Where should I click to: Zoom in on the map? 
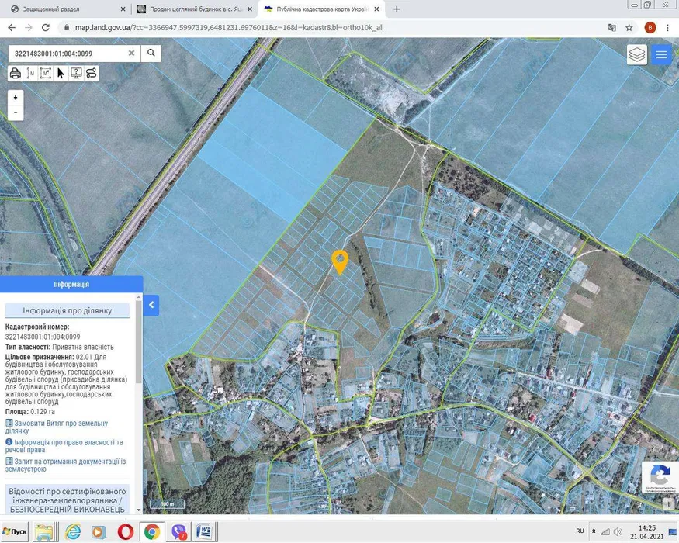point(15,98)
